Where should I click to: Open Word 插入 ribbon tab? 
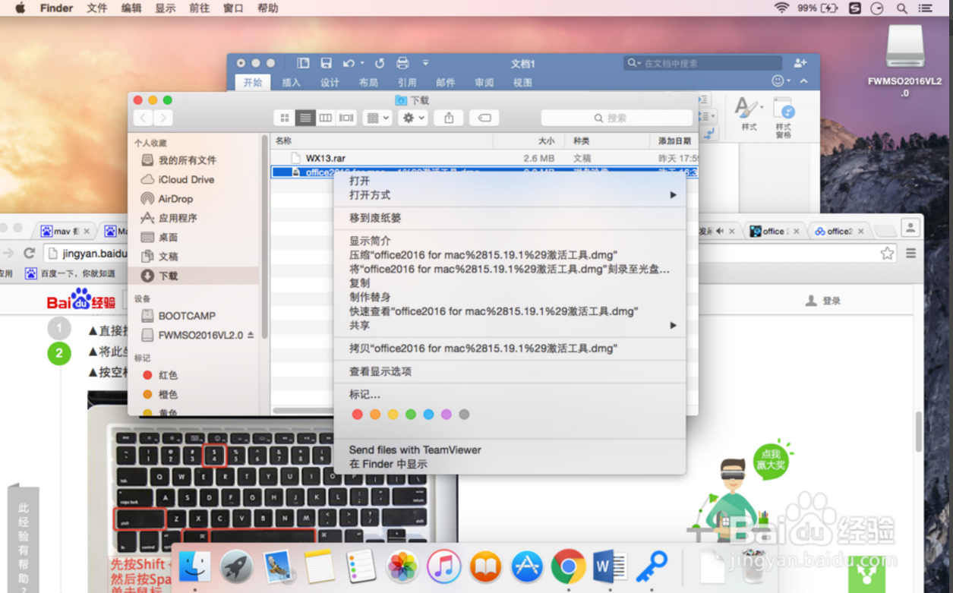coord(292,83)
